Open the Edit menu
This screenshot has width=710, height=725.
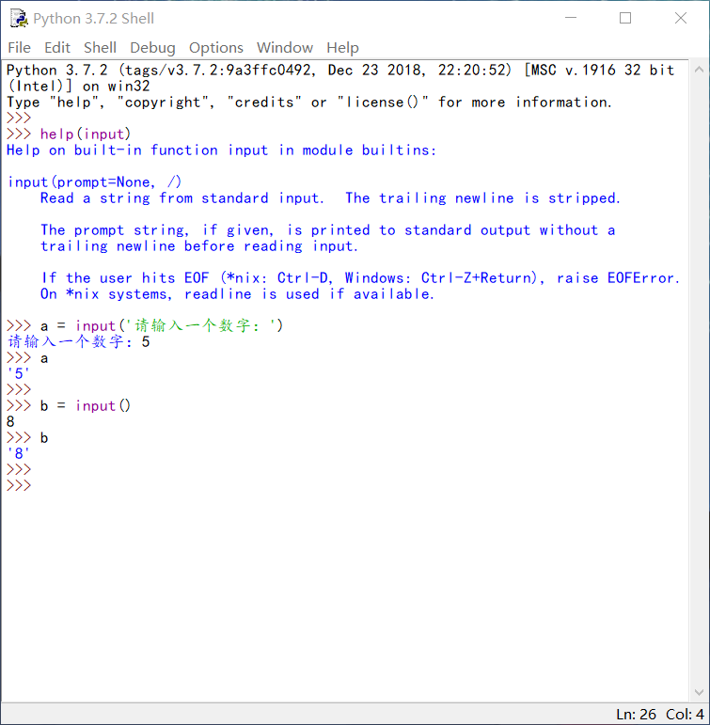click(x=56, y=48)
